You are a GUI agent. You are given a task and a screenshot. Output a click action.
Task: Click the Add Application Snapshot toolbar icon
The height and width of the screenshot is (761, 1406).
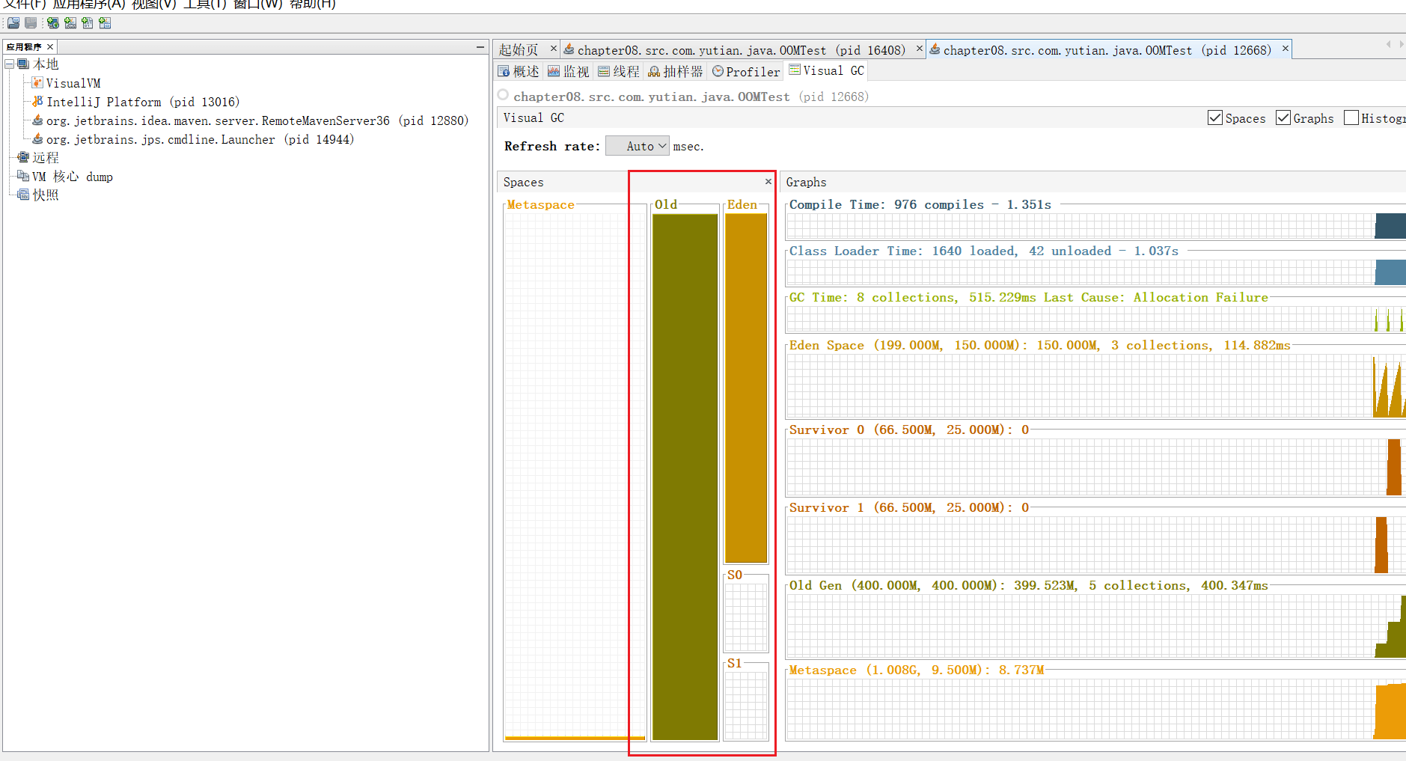[105, 23]
